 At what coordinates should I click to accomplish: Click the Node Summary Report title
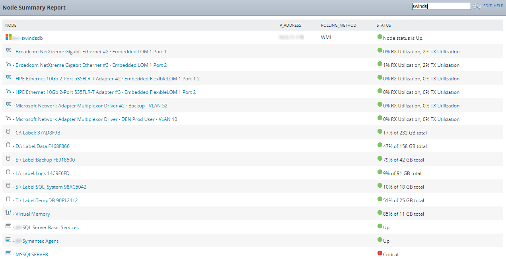(x=34, y=8)
